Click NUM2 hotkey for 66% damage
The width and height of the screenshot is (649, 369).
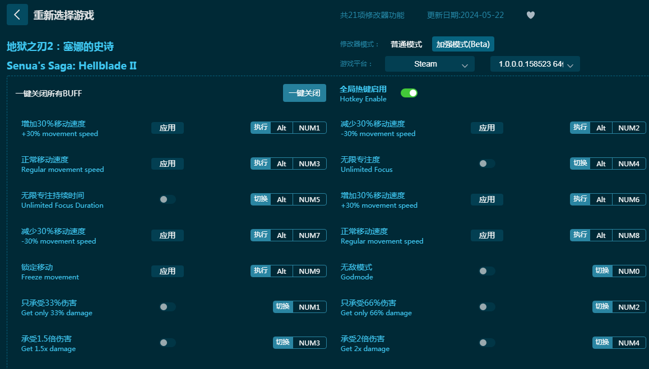click(x=619, y=307)
